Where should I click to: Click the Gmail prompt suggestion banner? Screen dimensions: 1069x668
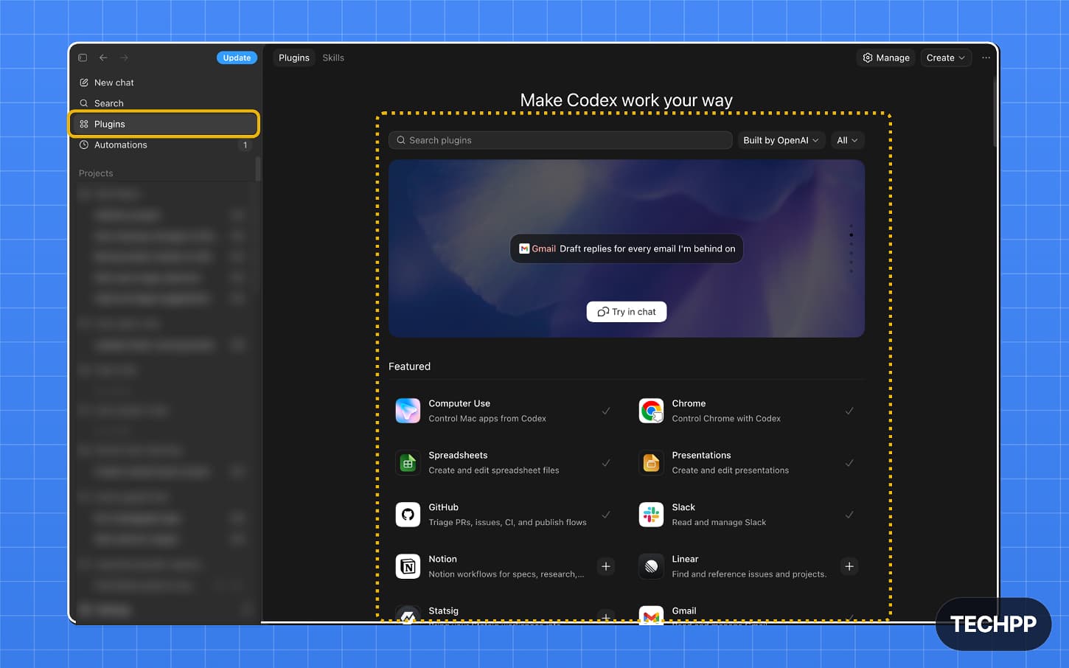tap(627, 248)
